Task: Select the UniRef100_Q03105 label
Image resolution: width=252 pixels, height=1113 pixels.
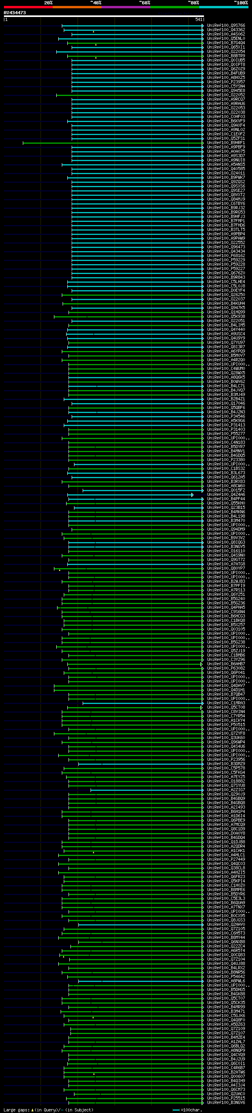Action: tap(226, 629)
